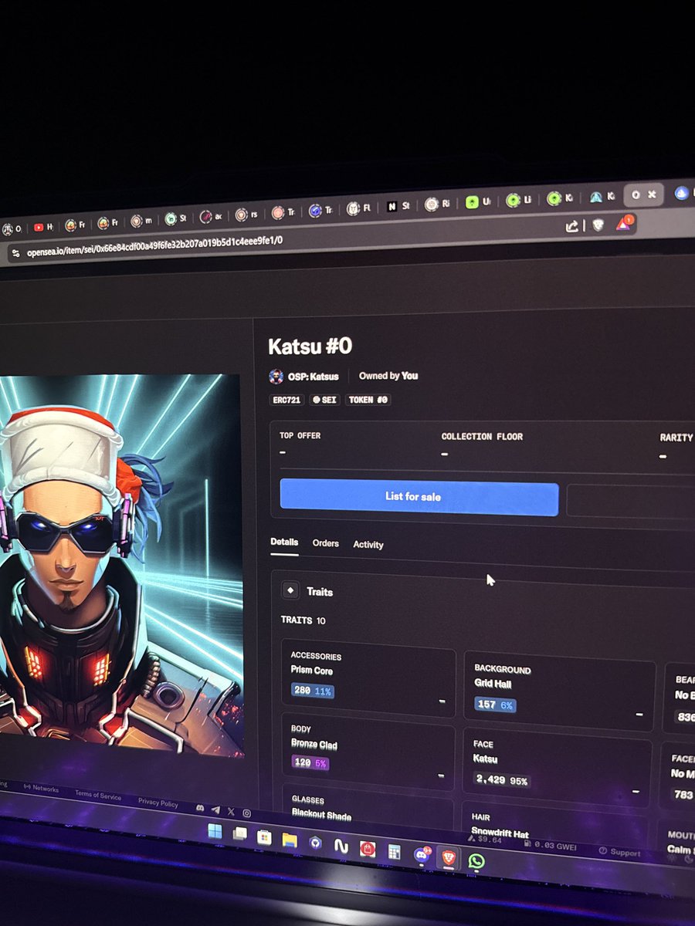Open the white N app on taskbar
The width and height of the screenshot is (695, 926).
click(341, 845)
